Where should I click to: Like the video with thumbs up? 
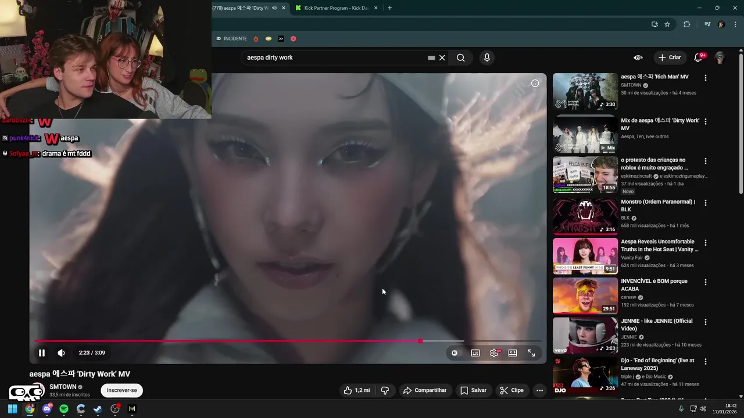click(x=357, y=390)
